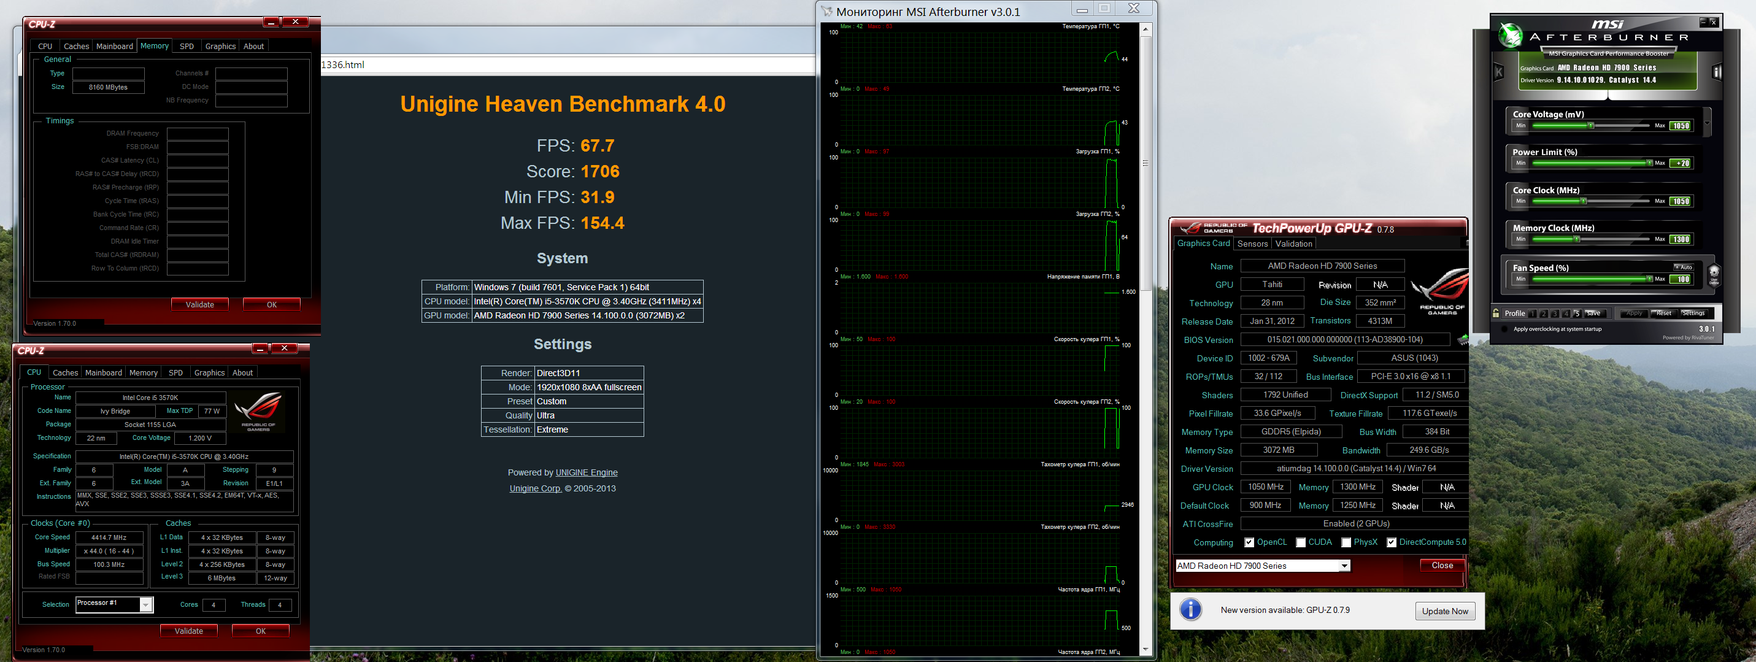Click the Core Clock value field 1050
Screen dimensions: 1756x662
pyautogui.click(x=1681, y=202)
